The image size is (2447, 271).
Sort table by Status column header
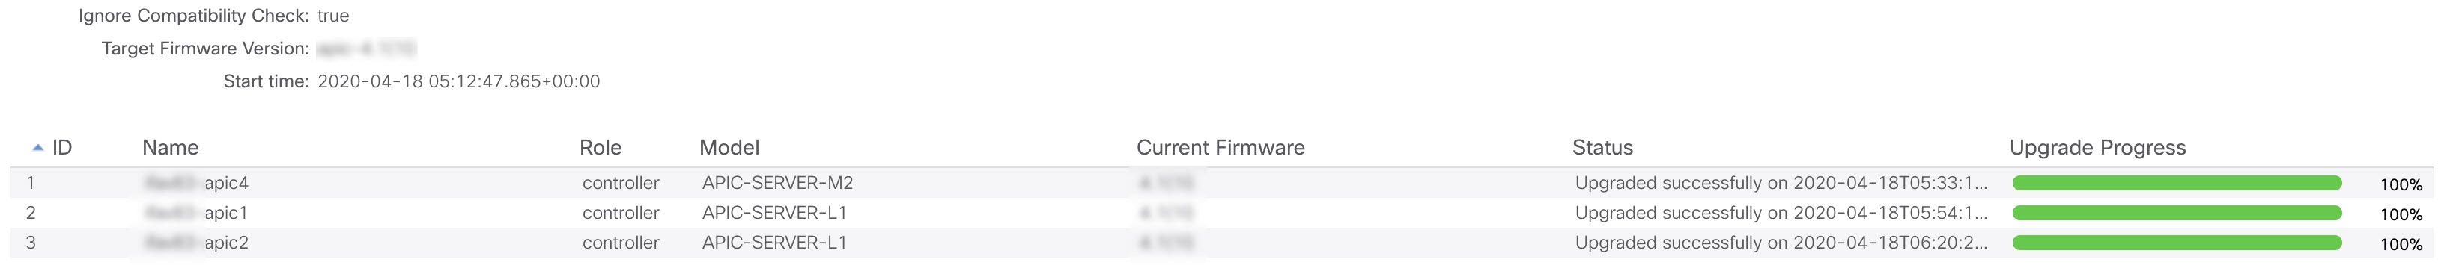click(x=1602, y=148)
